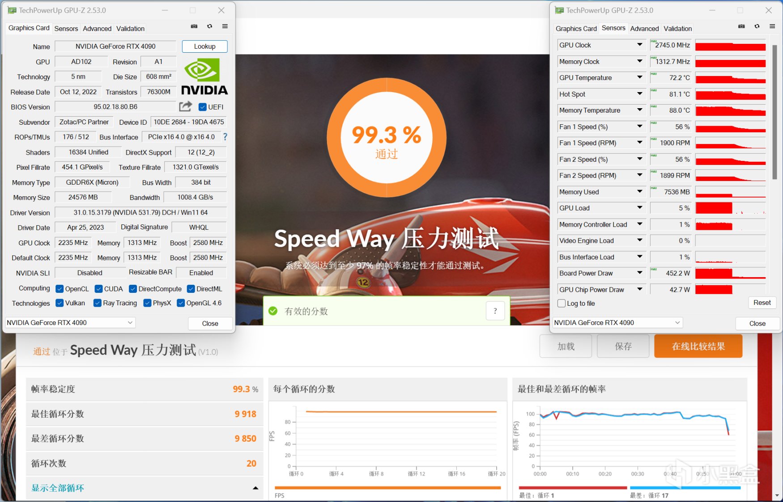Take a screenshot in left GPU-Z window
The image size is (783, 502).
pos(194,26)
